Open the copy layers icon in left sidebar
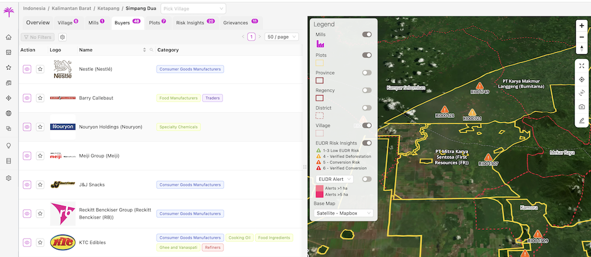Image resolution: width=591 pixels, height=257 pixels. pyautogui.click(x=9, y=128)
